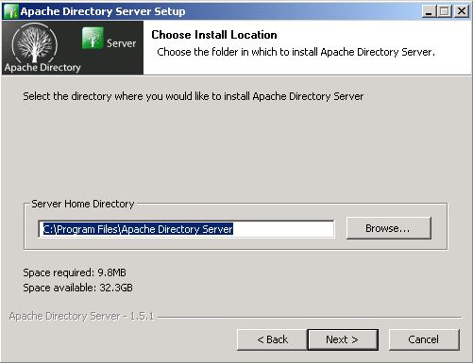Screen dimensions: 473x363
Task: Click the Apache Directory Server Setup title text
Action: pos(103,11)
